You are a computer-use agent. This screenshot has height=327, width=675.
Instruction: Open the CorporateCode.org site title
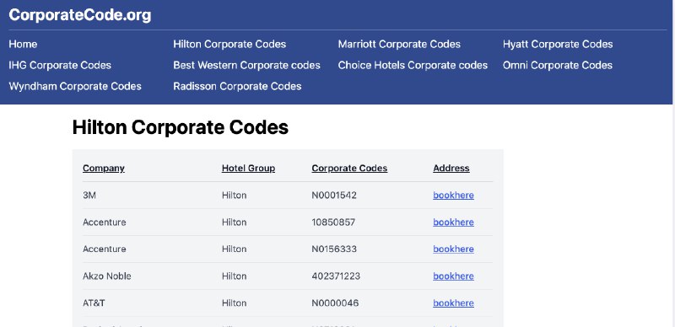pos(80,15)
